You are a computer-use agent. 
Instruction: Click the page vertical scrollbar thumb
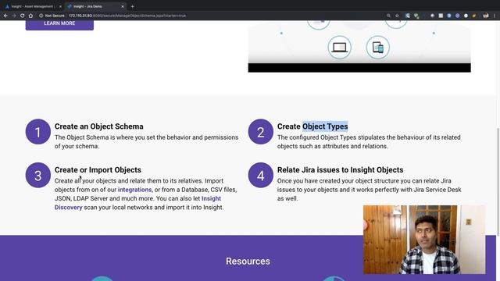click(x=498, y=182)
